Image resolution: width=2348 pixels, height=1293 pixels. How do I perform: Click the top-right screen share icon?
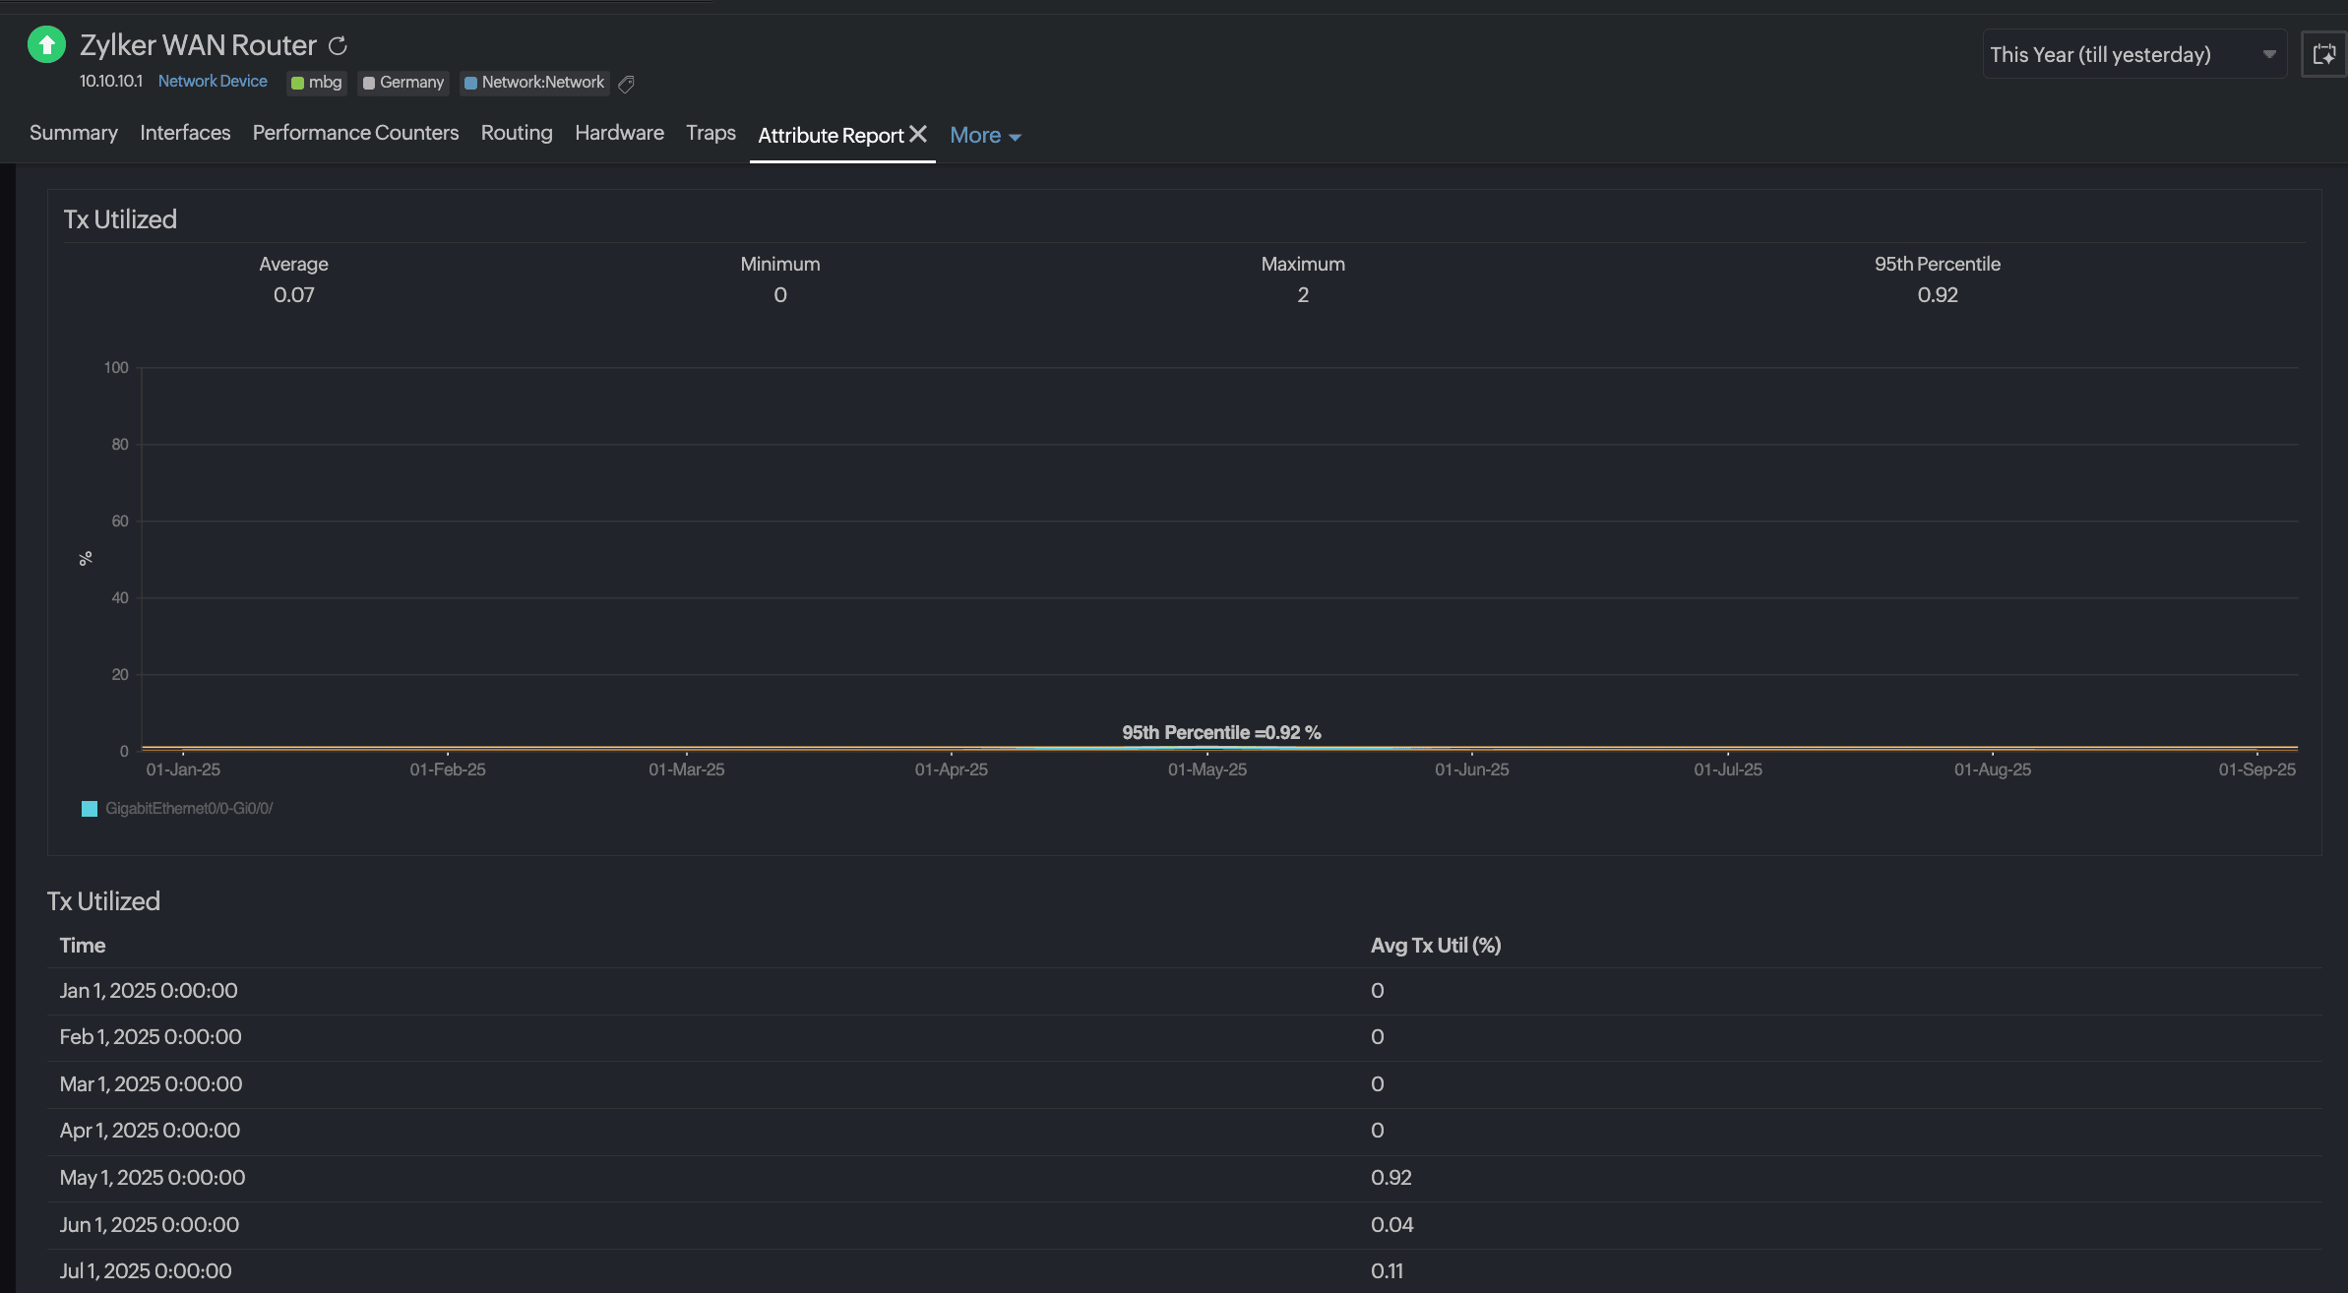coord(2323,54)
